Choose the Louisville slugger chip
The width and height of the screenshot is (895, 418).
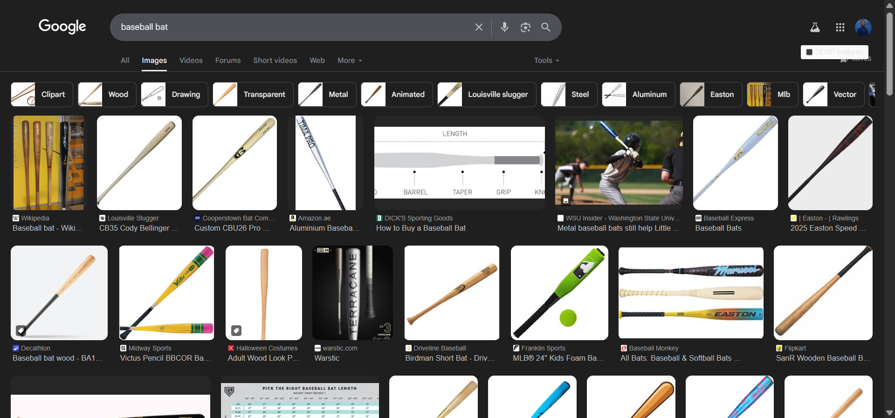click(x=487, y=94)
